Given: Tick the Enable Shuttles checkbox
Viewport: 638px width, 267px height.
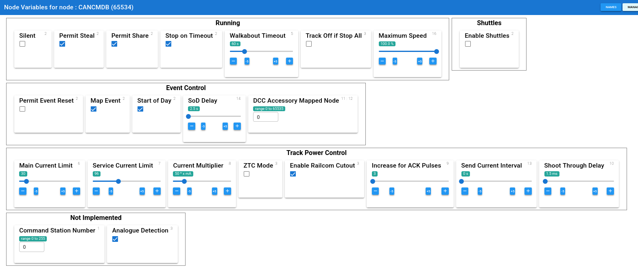Looking at the screenshot, I should click(468, 44).
